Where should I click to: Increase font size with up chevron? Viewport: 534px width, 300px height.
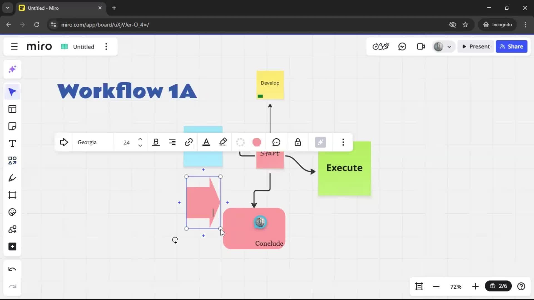140,139
